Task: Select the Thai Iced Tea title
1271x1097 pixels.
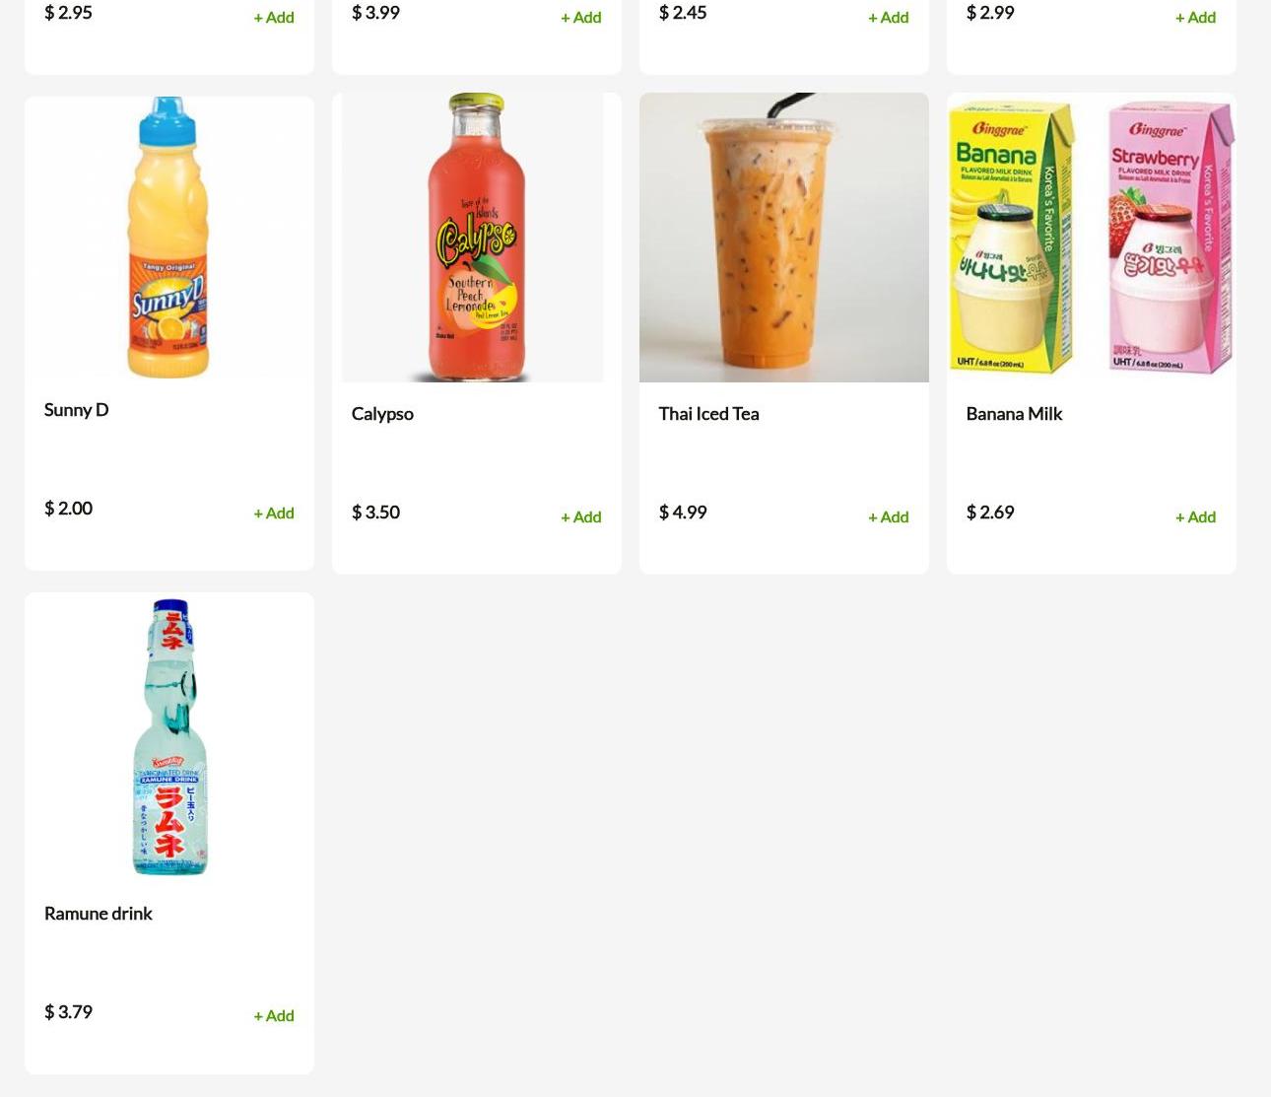Action: click(x=709, y=414)
